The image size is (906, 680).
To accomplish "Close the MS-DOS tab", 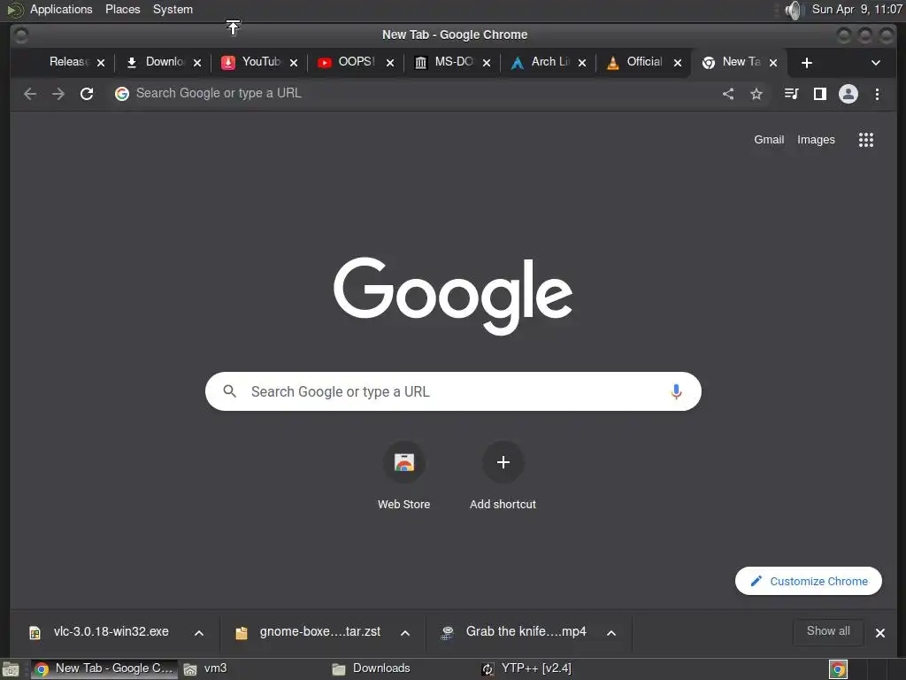I will [x=487, y=63].
